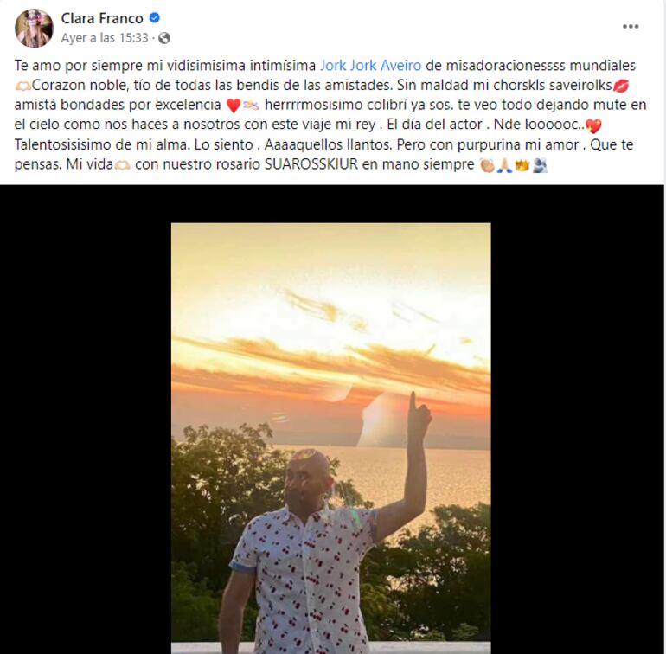Click the kiss lips emoji after 'saveirolks'
The height and width of the screenshot is (654, 666).
(x=621, y=86)
